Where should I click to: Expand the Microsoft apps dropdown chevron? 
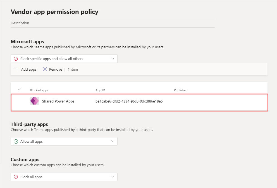click(x=113, y=59)
